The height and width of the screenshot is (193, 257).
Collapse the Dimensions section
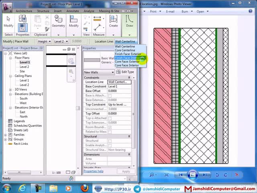[x=129, y=154]
